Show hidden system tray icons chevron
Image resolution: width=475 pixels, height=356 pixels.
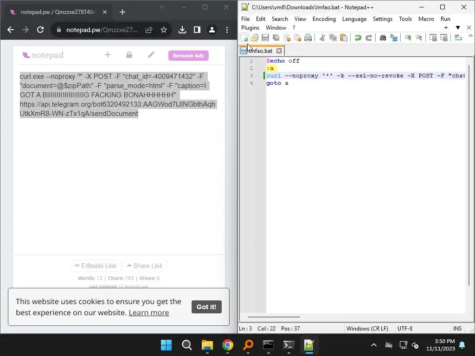[x=374, y=345]
